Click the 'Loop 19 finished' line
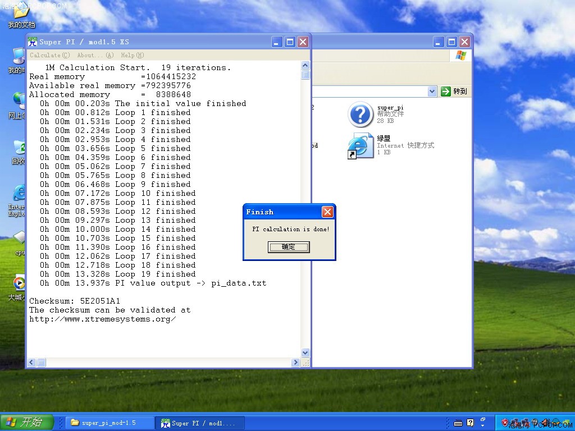The image size is (575, 431). 118,274
